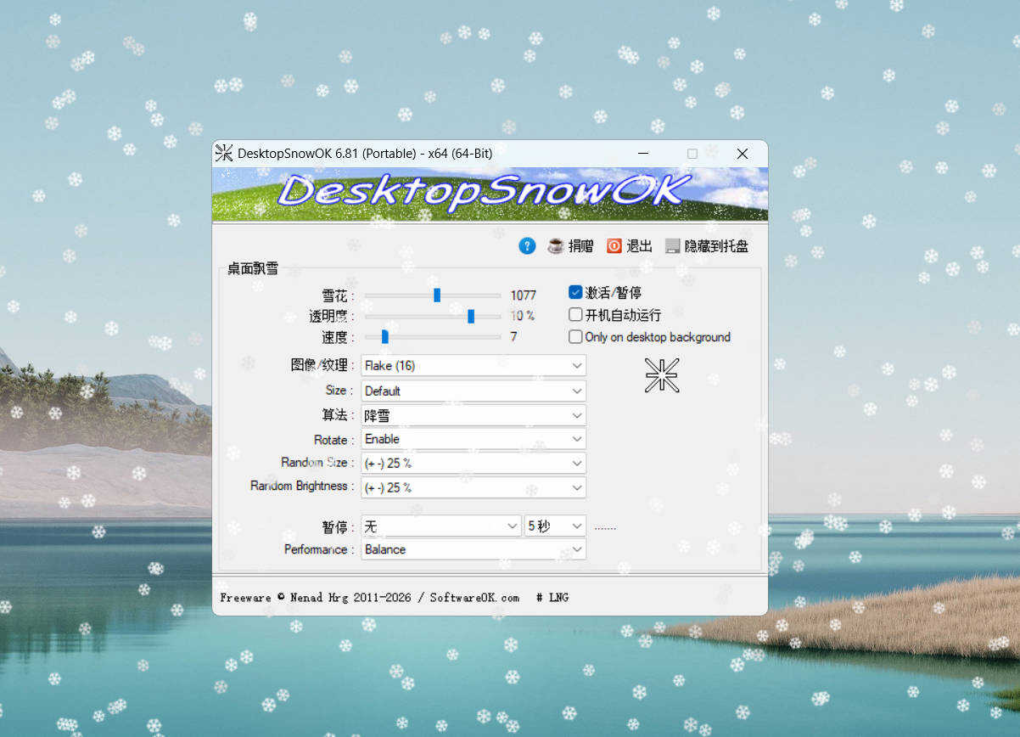This screenshot has height=737, width=1020.
Task: Enable 开机自动运行 startup option
Action: coord(574,314)
